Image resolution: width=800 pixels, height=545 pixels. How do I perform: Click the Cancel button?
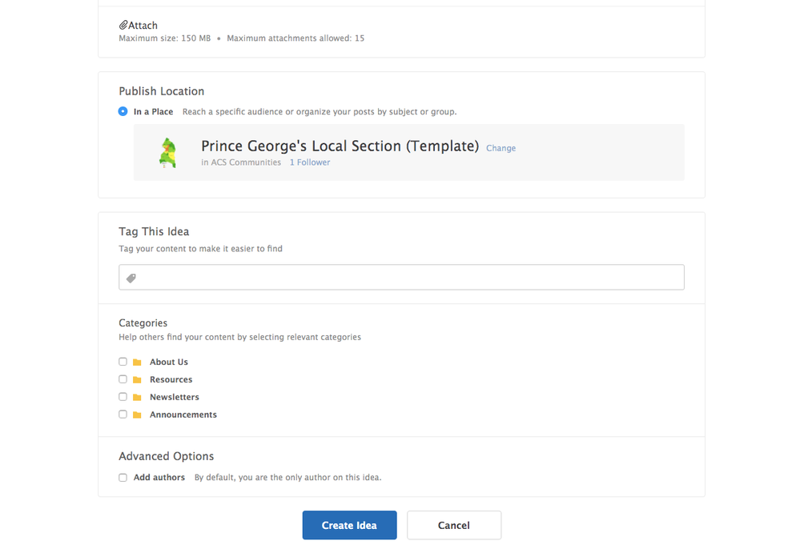[453, 526]
